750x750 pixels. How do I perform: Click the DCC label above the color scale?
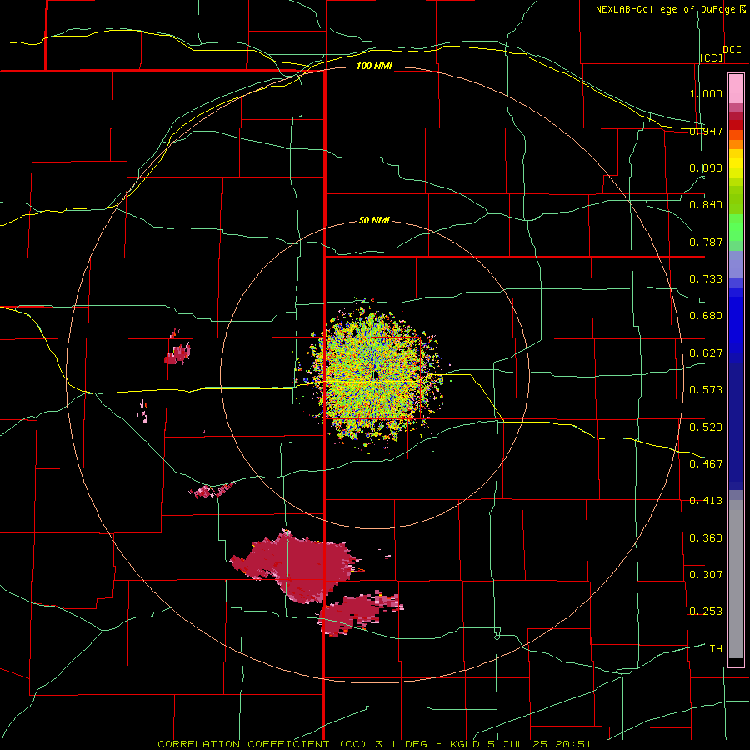pyautogui.click(x=732, y=50)
